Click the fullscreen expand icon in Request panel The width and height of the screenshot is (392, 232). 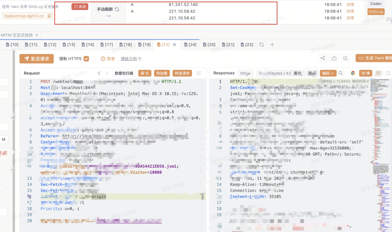pyautogui.click(x=199, y=73)
